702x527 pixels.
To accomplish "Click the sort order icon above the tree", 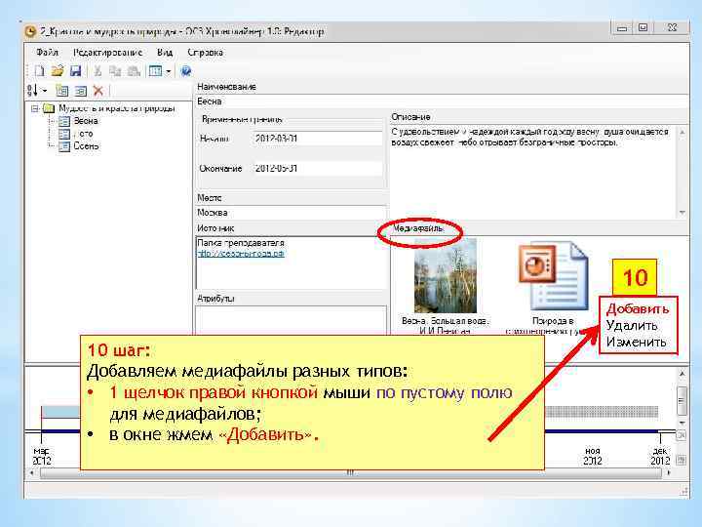I will [33, 91].
